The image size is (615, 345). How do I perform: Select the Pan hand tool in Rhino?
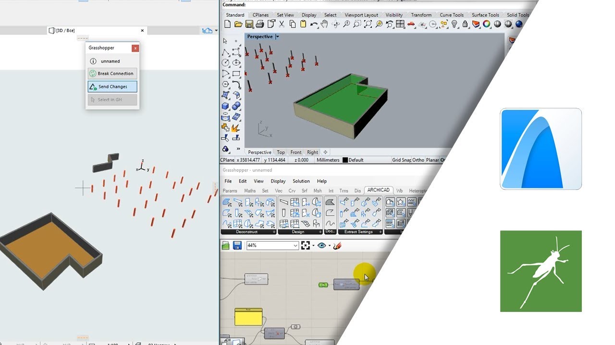click(325, 24)
